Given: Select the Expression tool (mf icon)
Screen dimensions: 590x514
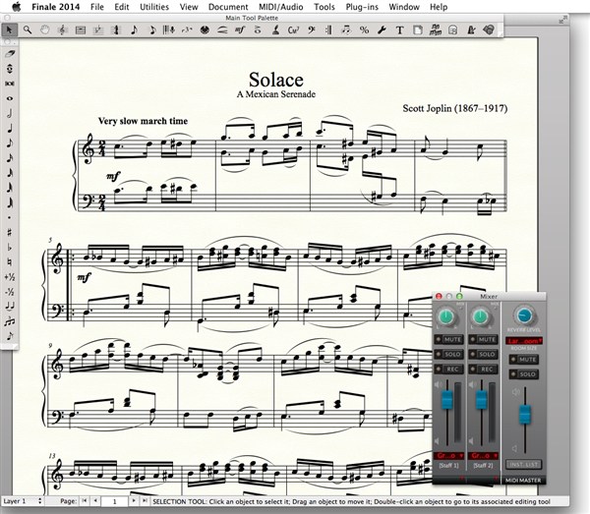Looking at the screenshot, I should click(240, 29).
